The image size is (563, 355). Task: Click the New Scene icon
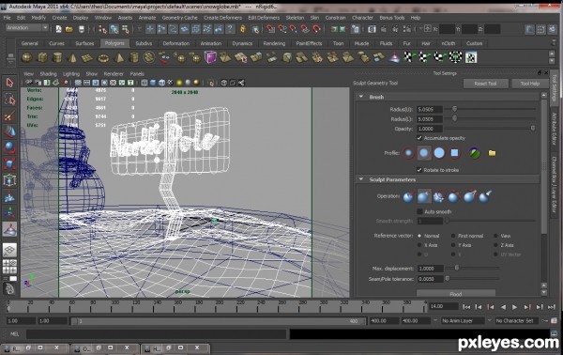pos(58,29)
